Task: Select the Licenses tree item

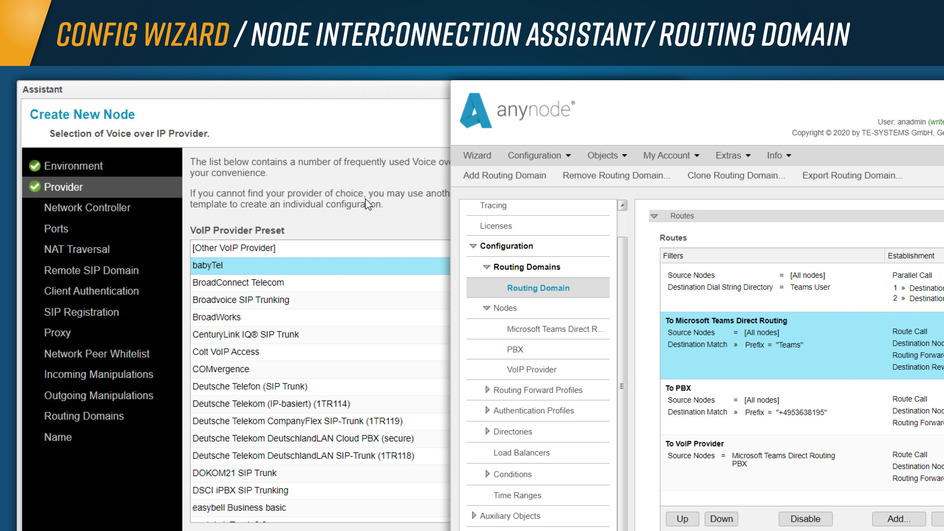Action: [x=496, y=226]
